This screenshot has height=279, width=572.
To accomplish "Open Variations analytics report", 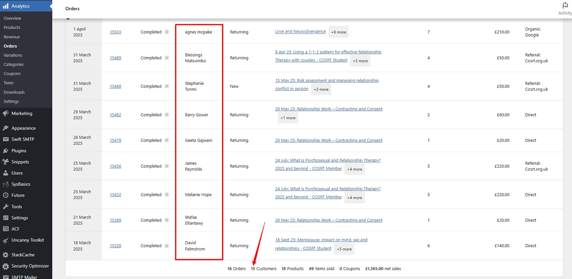I will 13,55.
